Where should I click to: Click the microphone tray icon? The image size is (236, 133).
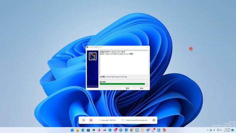click(x=214, y=130)
